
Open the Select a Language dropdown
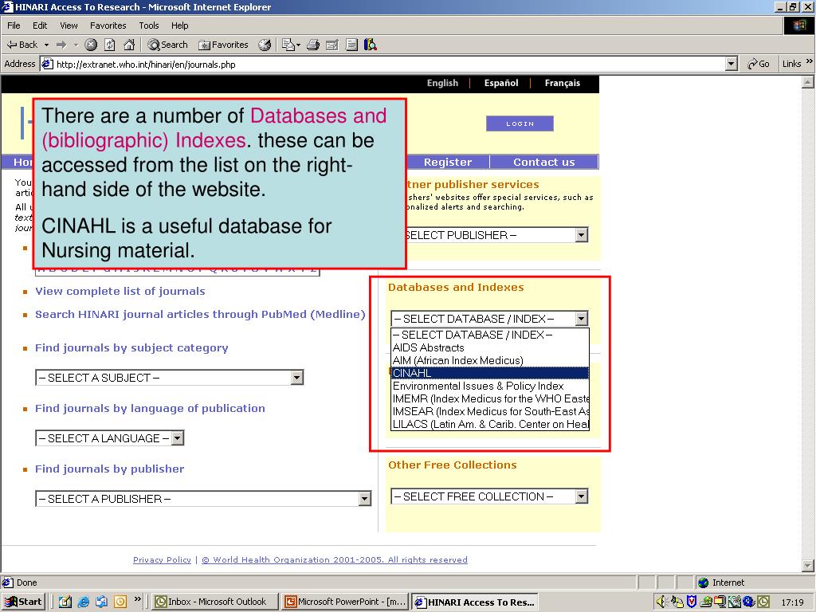click(x=109, y=438)
